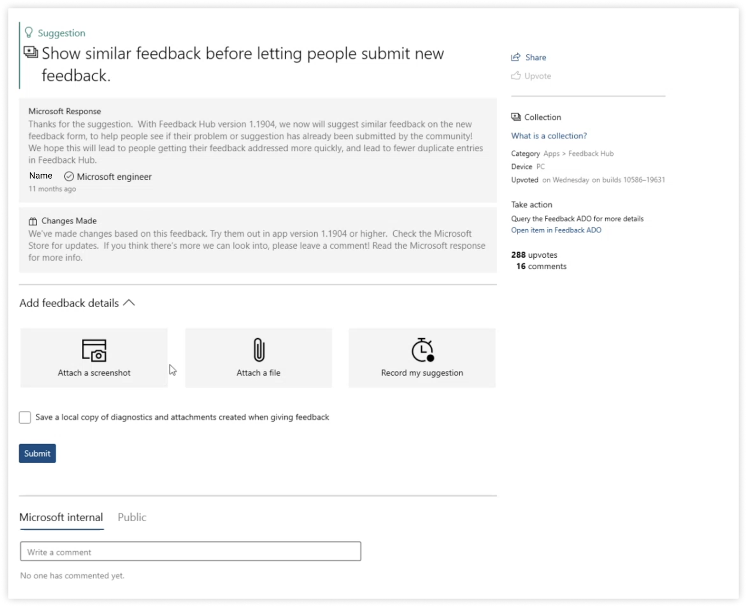This screenshot has height=607, width=747.
Task: Open the 'What is a collection?' link
Action: 549,136
